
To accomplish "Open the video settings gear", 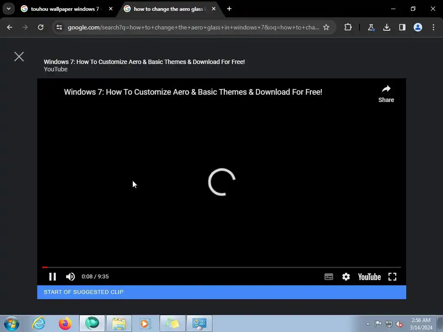I will pos(346,277).
